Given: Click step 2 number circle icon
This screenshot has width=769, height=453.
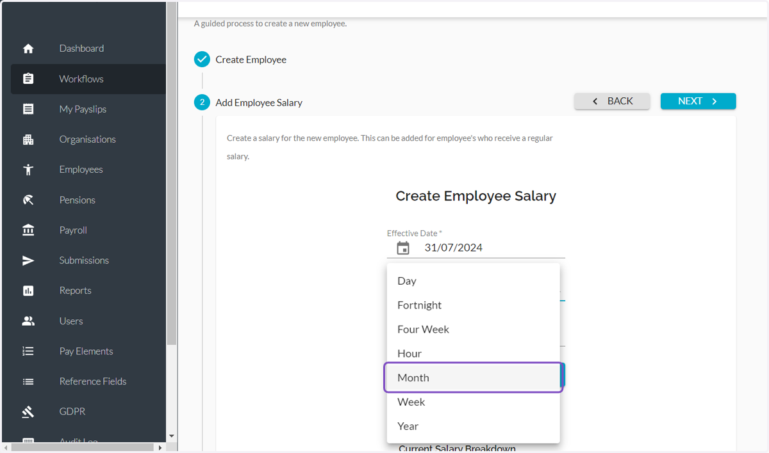Looking at the screenshot, I should 202,102.
